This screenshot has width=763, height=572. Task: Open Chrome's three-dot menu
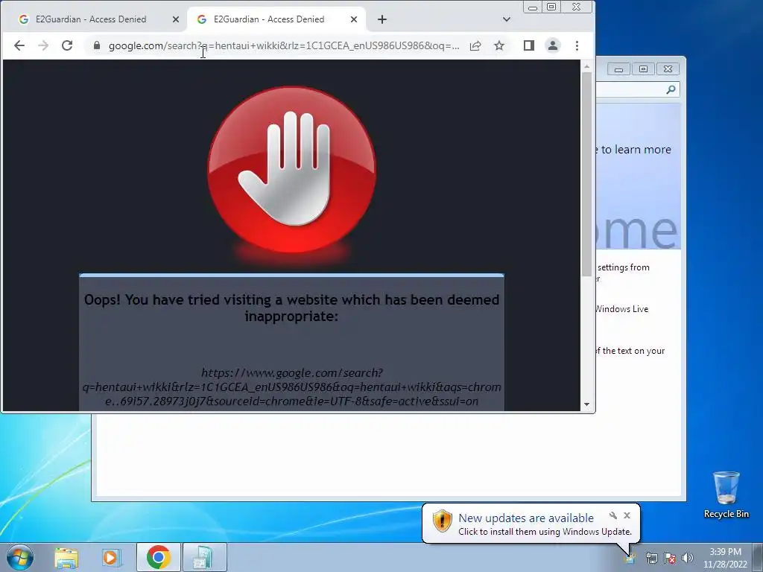[577, 45]
